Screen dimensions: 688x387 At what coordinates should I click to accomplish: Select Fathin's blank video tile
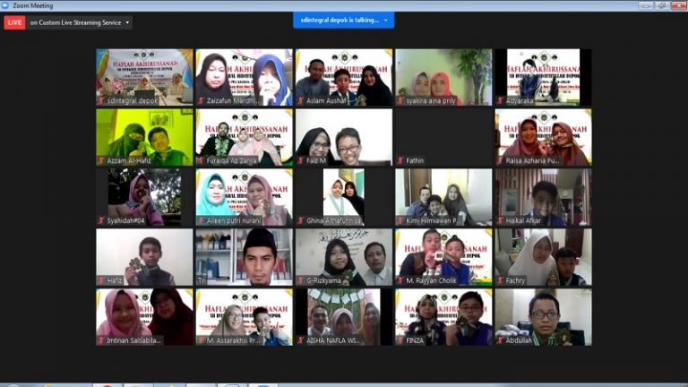pos(443,137)
